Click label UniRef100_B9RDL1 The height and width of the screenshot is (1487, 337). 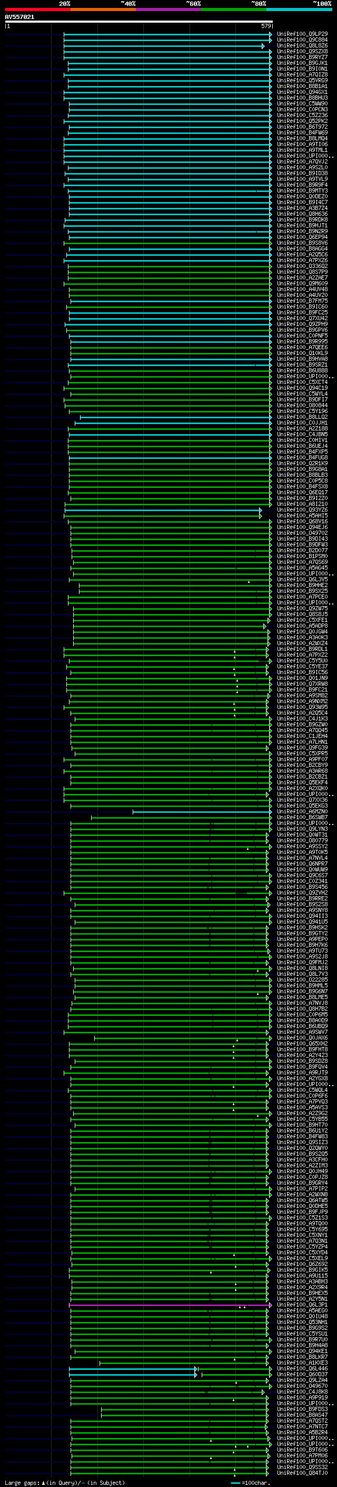pos(302,649)
